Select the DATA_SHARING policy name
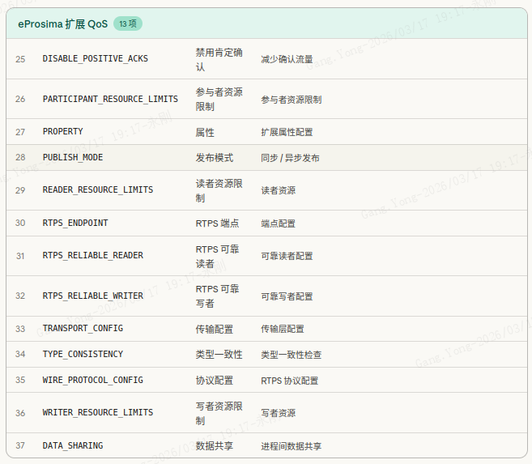The image size is (532, 464). click(x=73, y=445)
